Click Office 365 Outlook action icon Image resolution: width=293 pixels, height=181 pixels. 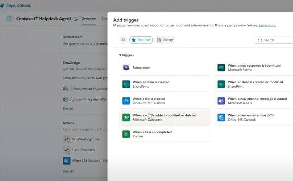[67, 160]
